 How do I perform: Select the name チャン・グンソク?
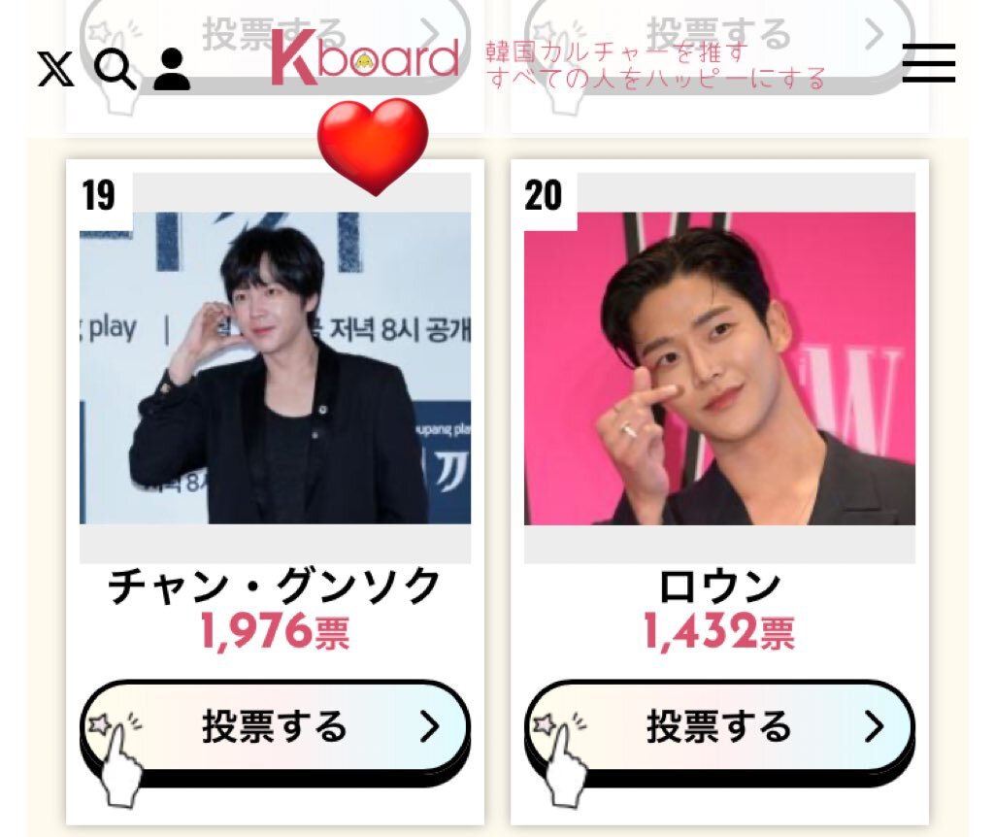click(275, 586)
